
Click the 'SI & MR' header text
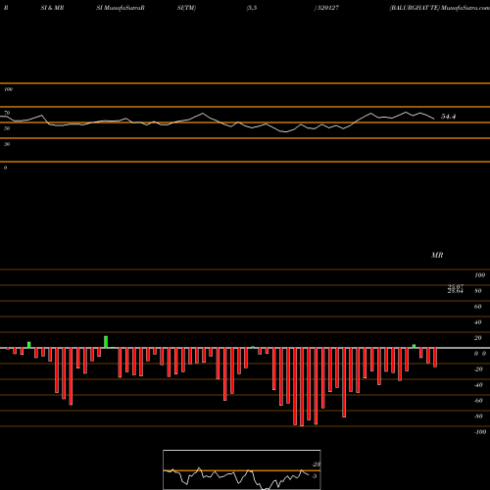(52, 8)
